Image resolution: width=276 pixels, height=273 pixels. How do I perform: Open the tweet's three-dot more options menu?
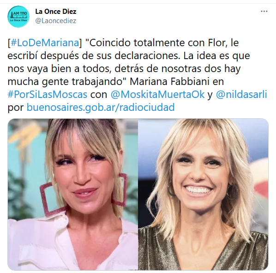coord(264,12)
